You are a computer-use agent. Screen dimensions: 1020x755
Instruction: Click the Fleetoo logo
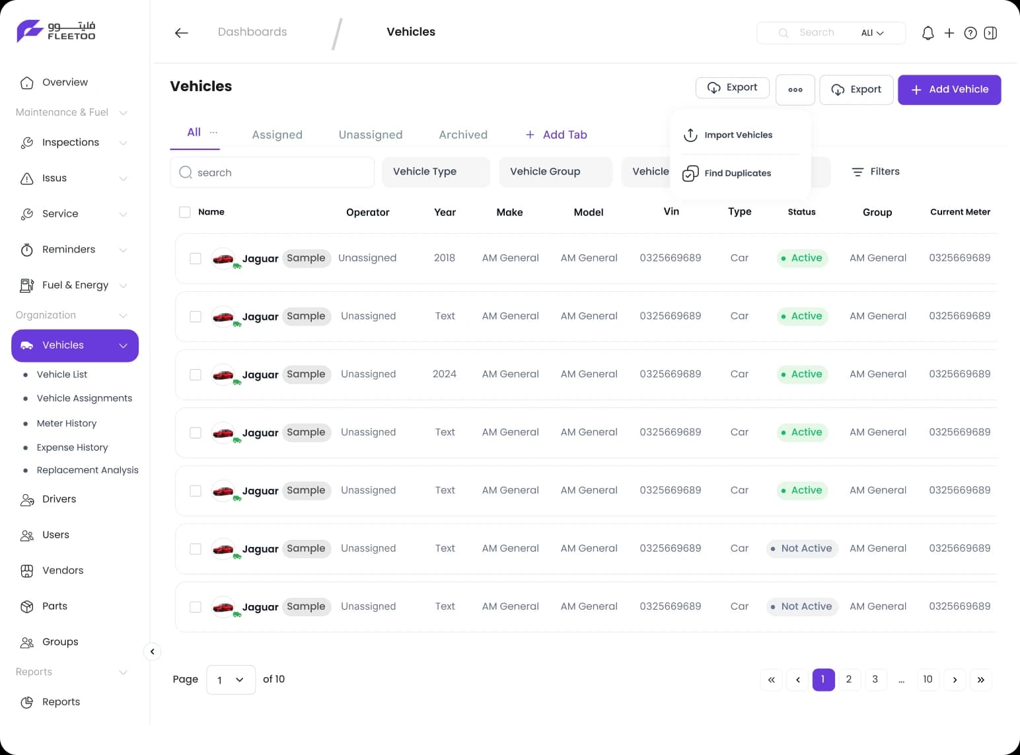click(x=56, y=31)
